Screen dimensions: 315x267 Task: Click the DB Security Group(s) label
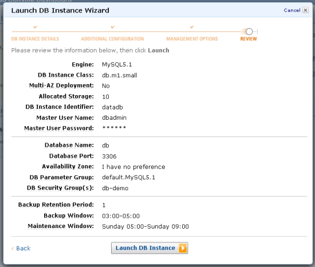point(60,188)
